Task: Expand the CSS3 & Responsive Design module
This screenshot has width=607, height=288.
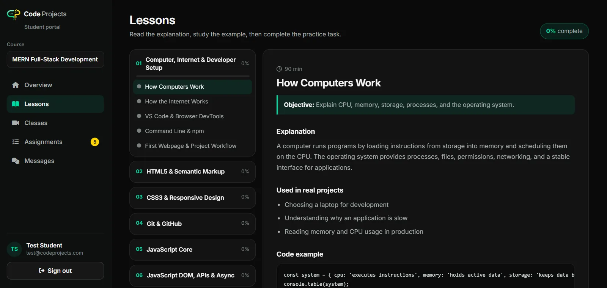Action: pyautogui.click(x=192, y=197)
